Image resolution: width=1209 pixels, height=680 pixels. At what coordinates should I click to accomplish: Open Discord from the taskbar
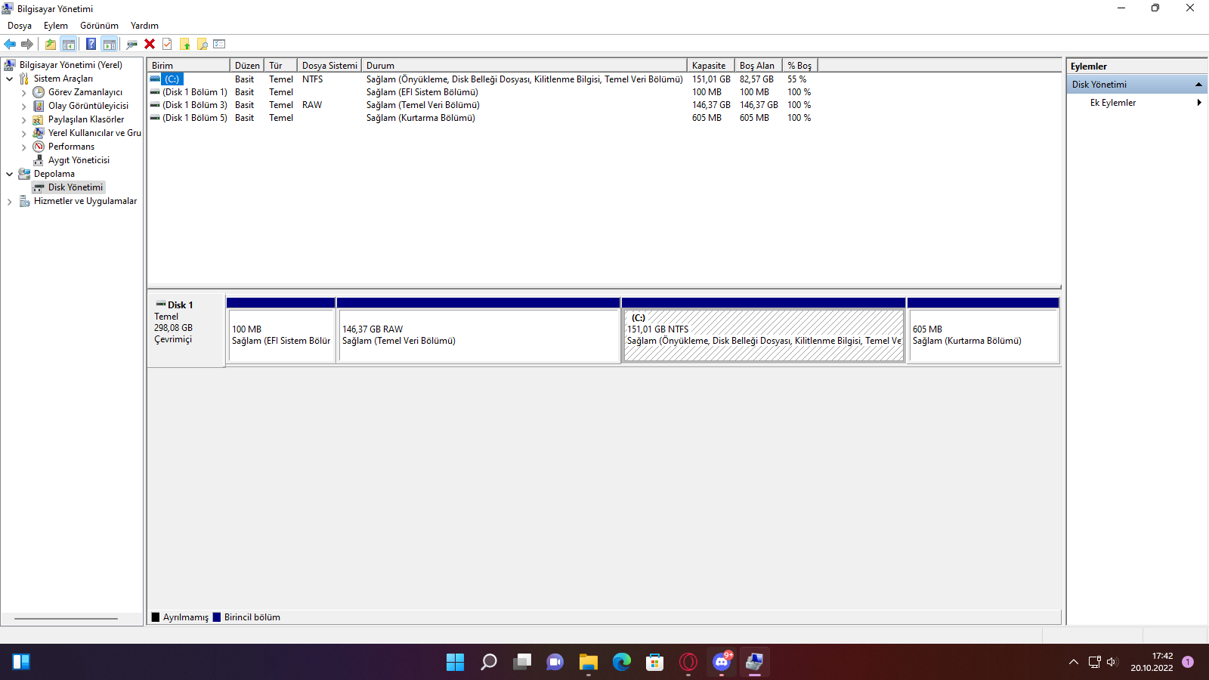[x=722, y=663]
